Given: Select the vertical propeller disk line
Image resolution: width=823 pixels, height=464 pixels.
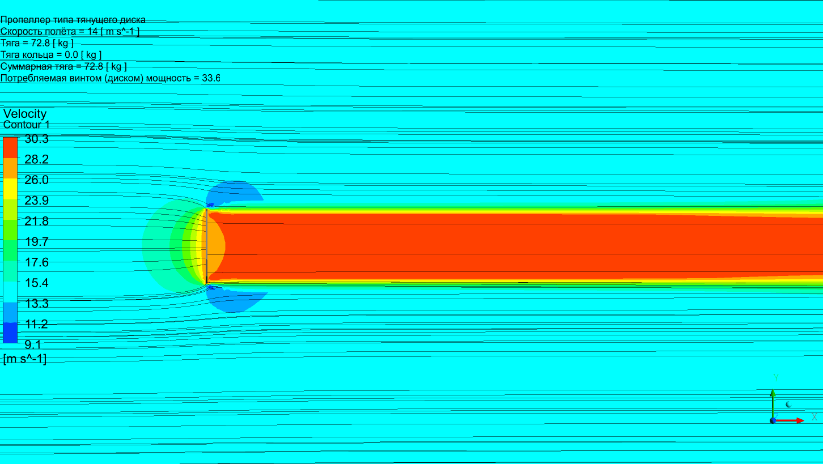Looking at the screenshot, I should click(206, 246).
